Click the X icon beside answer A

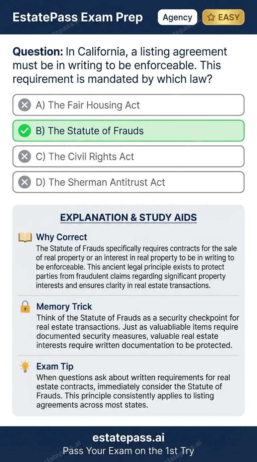click(x=24, y=105)
